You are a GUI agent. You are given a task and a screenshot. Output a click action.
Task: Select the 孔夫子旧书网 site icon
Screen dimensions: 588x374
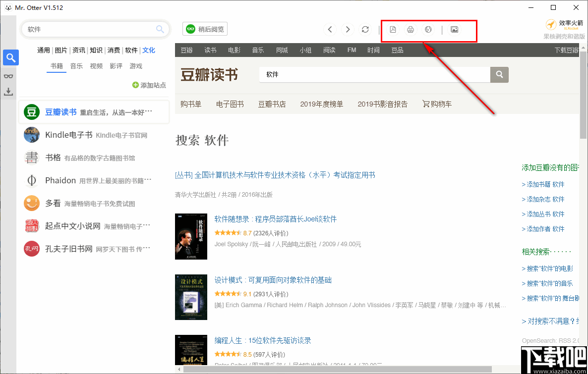point(32,249)
